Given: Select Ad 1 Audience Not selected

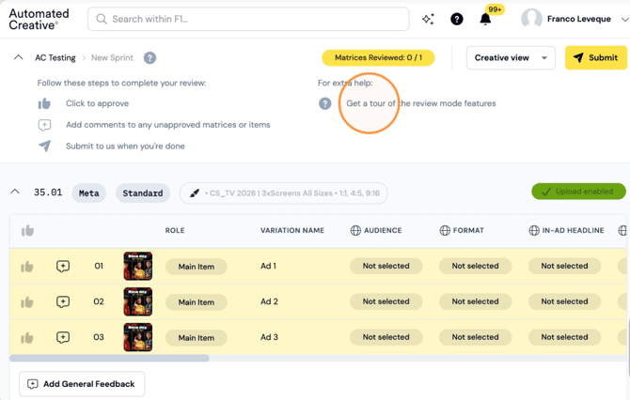Looking at the screenshot, I should (x=386, y=266).
